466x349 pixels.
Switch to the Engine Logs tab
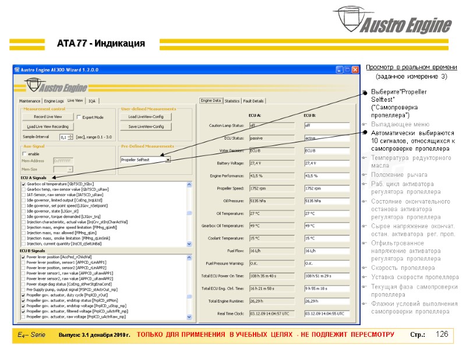[54, 101]
